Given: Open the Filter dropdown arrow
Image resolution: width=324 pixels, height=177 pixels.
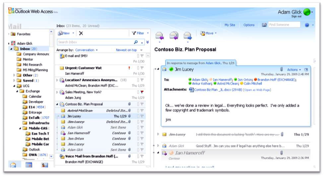Looking at the screenshot, I should click(x=148, y=33).
